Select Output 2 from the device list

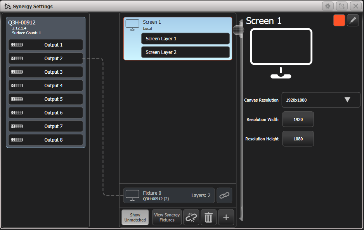pyautogui.click(x=45, y=58)
